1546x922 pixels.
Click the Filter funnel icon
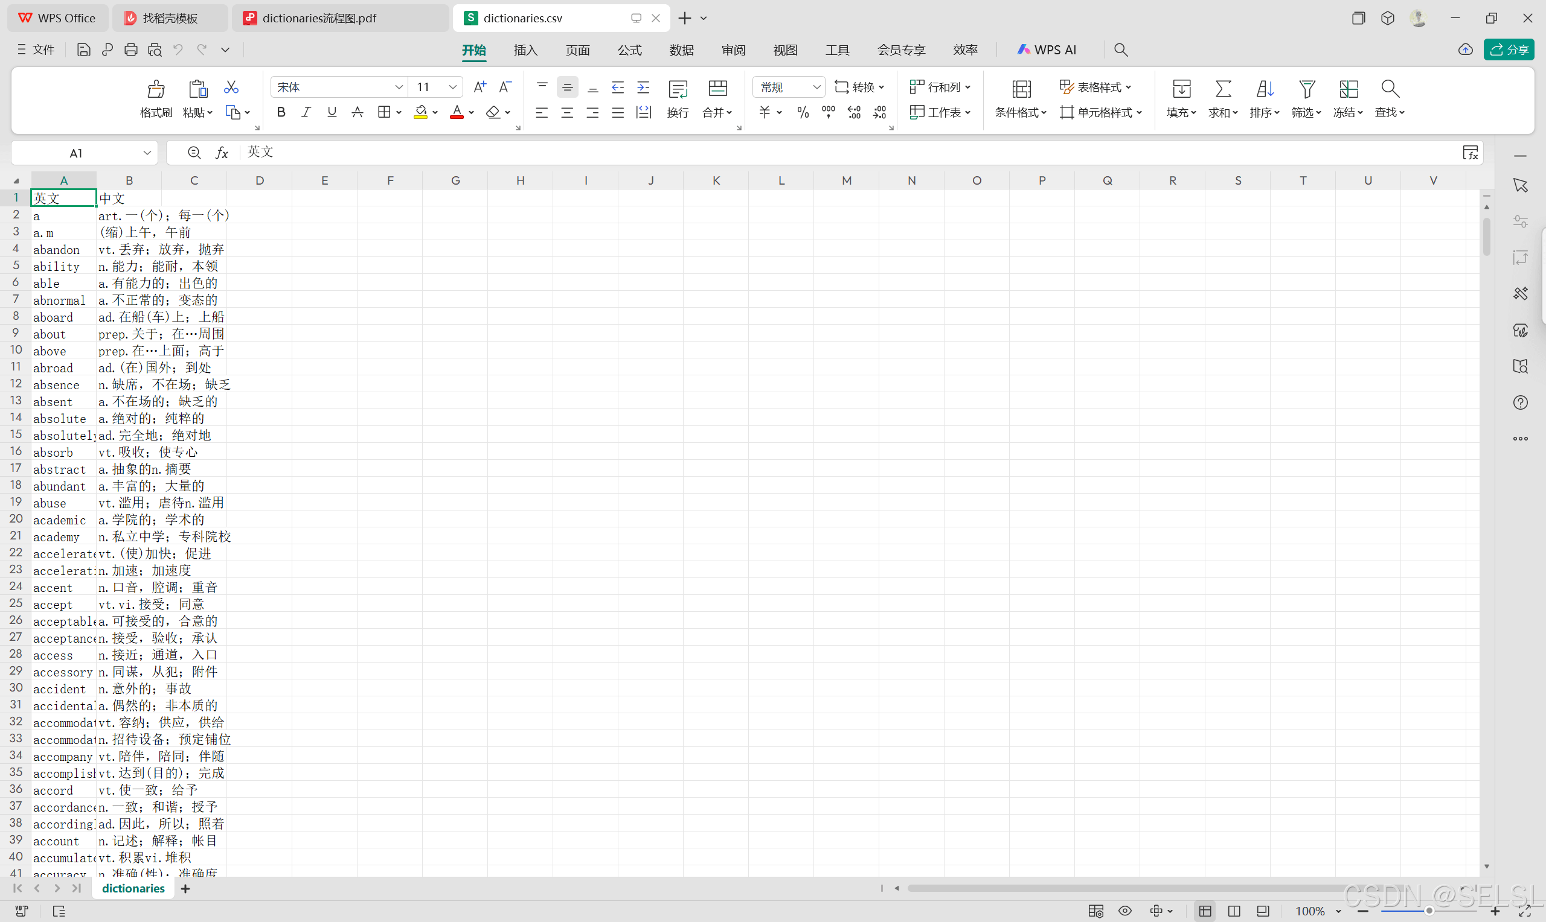pos(1306,89)
